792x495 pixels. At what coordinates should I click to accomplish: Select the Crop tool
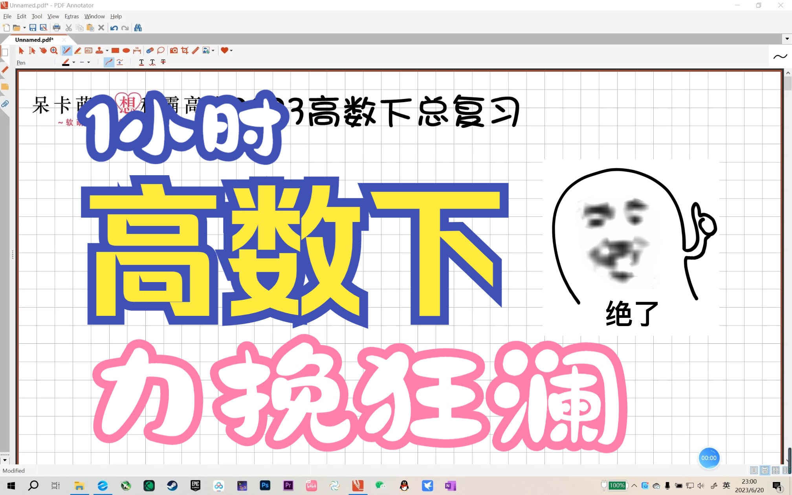(185, 50)
